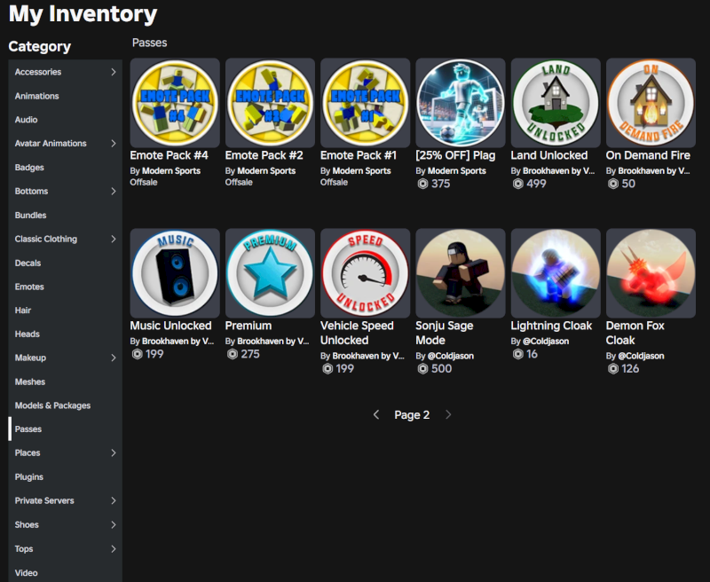Open the Premium pass title link

click(248, 326)
